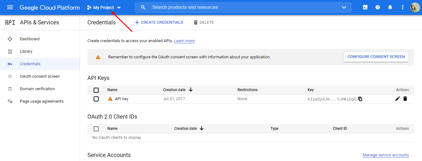Click the Client ID column header
422x161 pixels.
click(340, 129)
